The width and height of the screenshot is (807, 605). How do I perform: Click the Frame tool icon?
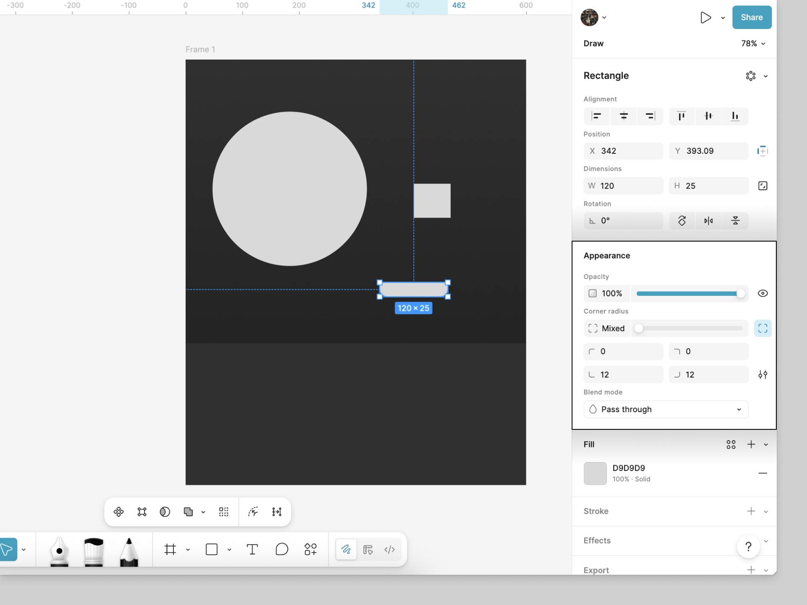pyautogui.click(x=170, y=550)
